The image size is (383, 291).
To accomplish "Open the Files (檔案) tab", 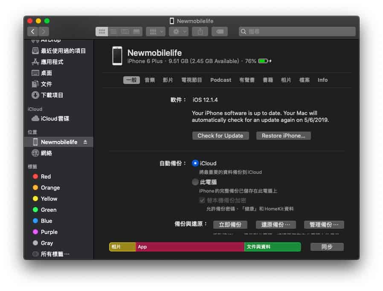I will [305, 80].
